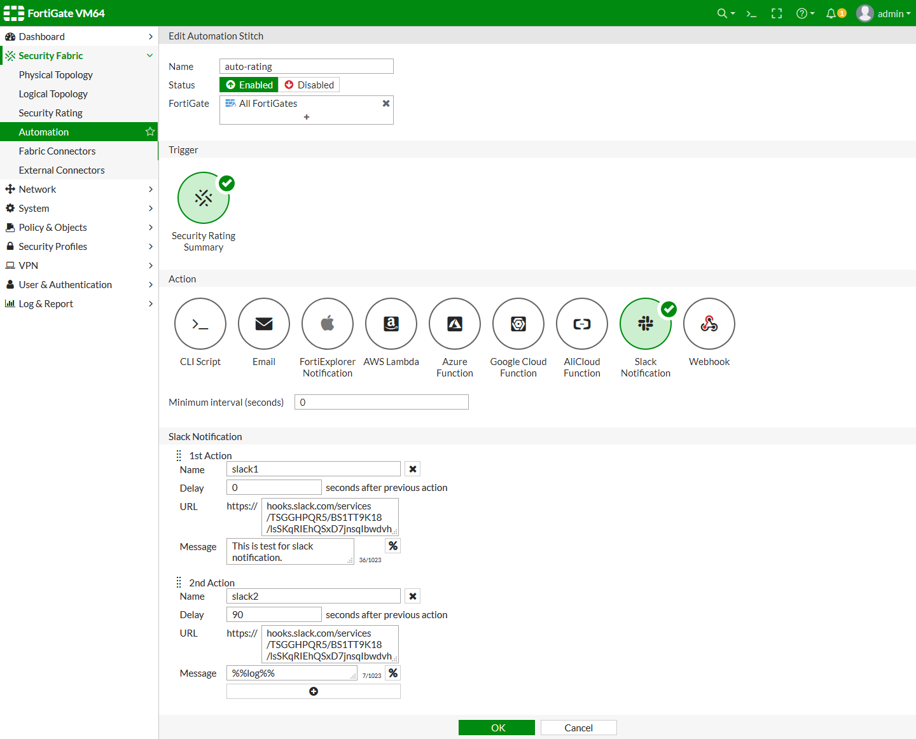
Task: Expand the Log & Report menu
Action: (79, 303)
